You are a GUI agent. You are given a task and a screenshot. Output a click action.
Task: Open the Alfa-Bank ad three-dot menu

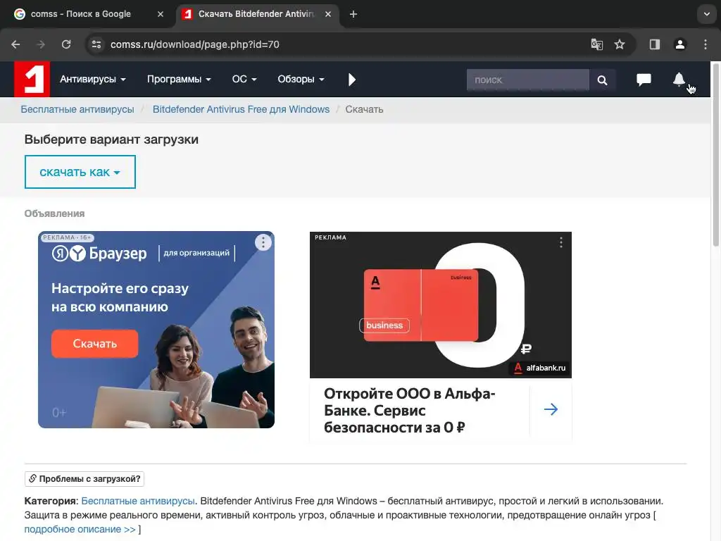561,242
